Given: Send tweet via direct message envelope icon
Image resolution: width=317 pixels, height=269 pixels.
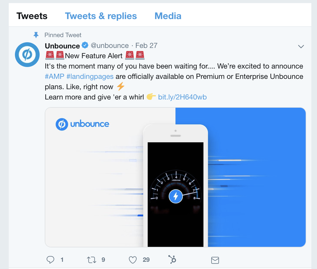Looking at the screenshot, I should [215, 260].
